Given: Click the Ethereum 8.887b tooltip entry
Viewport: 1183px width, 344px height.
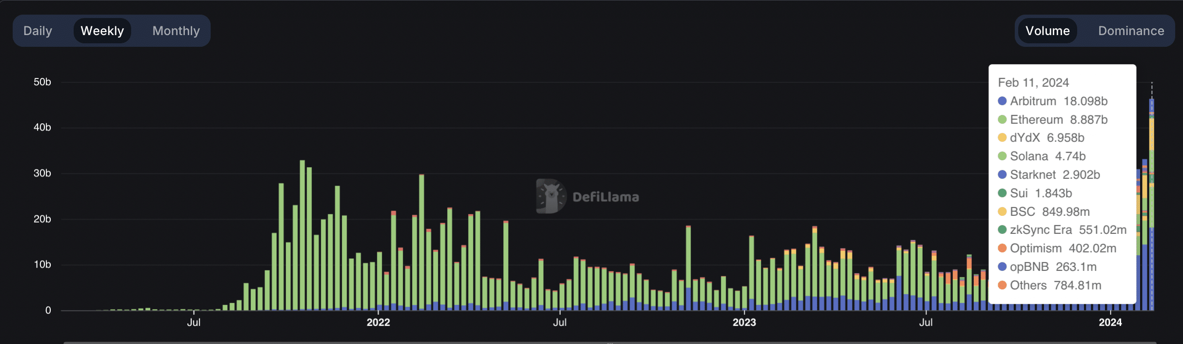Looking at the screenshot, I should coord(1053,119).
